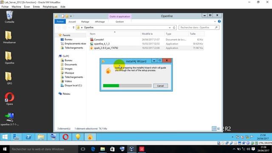
Task: Switch to details view button
Action: (x=214, y=128)
